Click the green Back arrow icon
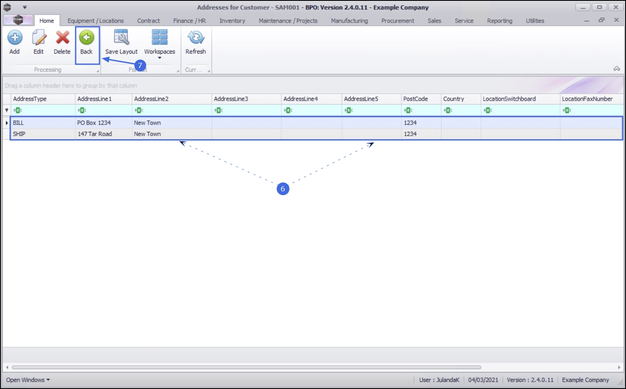 (87, 37)
